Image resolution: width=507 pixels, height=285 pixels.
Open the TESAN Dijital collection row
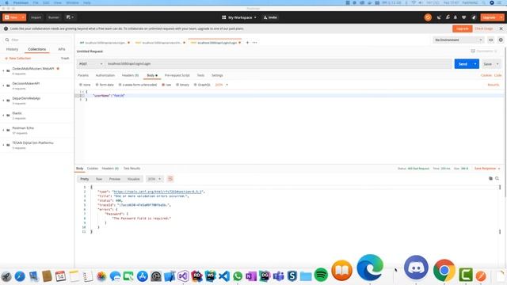click(x=37, y=145)
